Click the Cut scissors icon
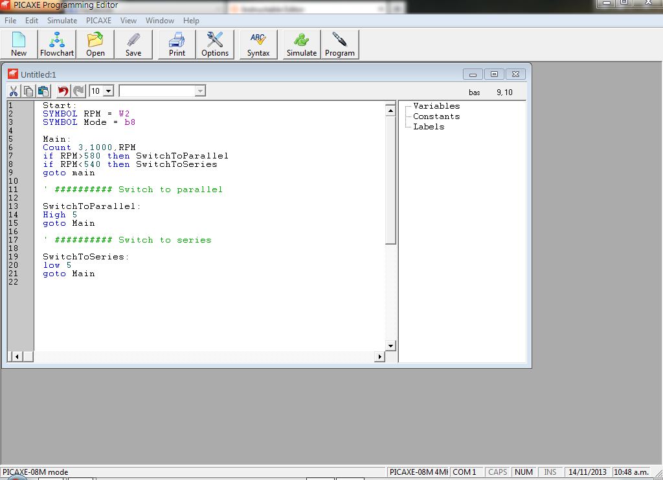Viewport: 663px width, 480px height. (x=14, y=91)
